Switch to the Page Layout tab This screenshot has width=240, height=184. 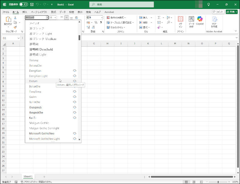click(x=39, y=12)
